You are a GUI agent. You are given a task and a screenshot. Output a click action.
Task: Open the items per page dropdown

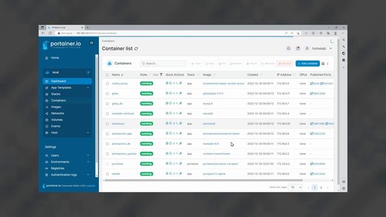pyautogui.click(x=296, y=187)
